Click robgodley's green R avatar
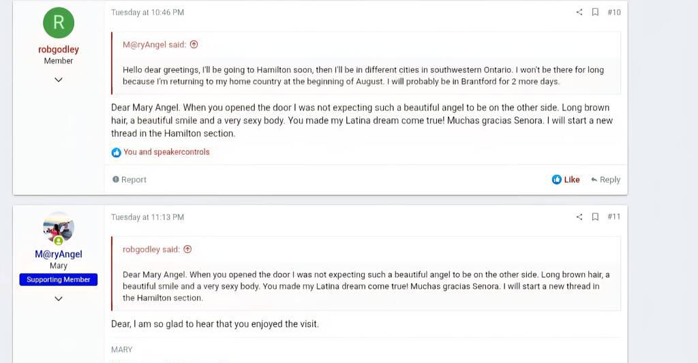The height and width of the screenshot is (363, 698). (x=59, y=22)
